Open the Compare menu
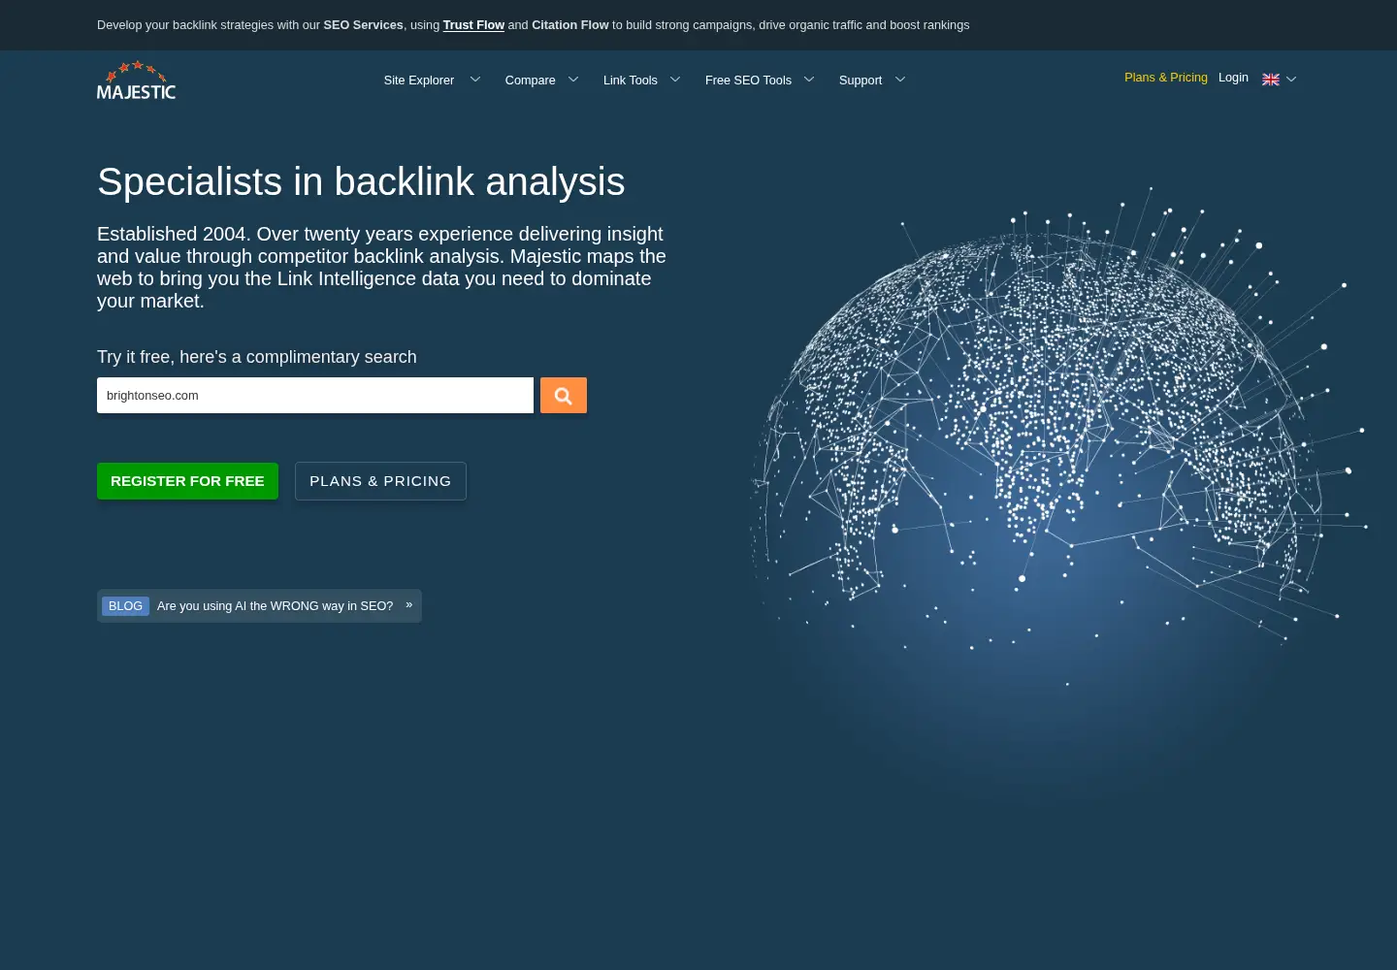The height and width of the screenshot is (970, 1397). click(x=530, y=81)
